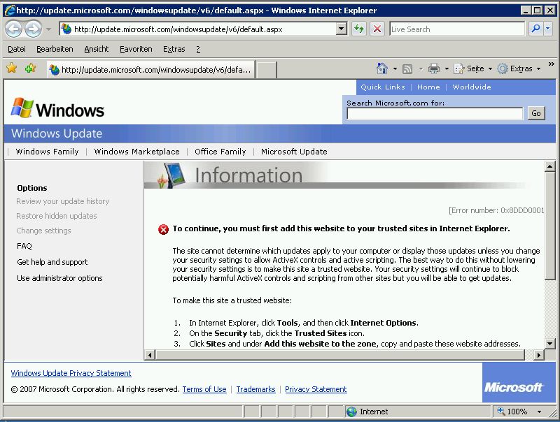
Task: Click the Internet zone globe status icon
Action: pos(352,412)
